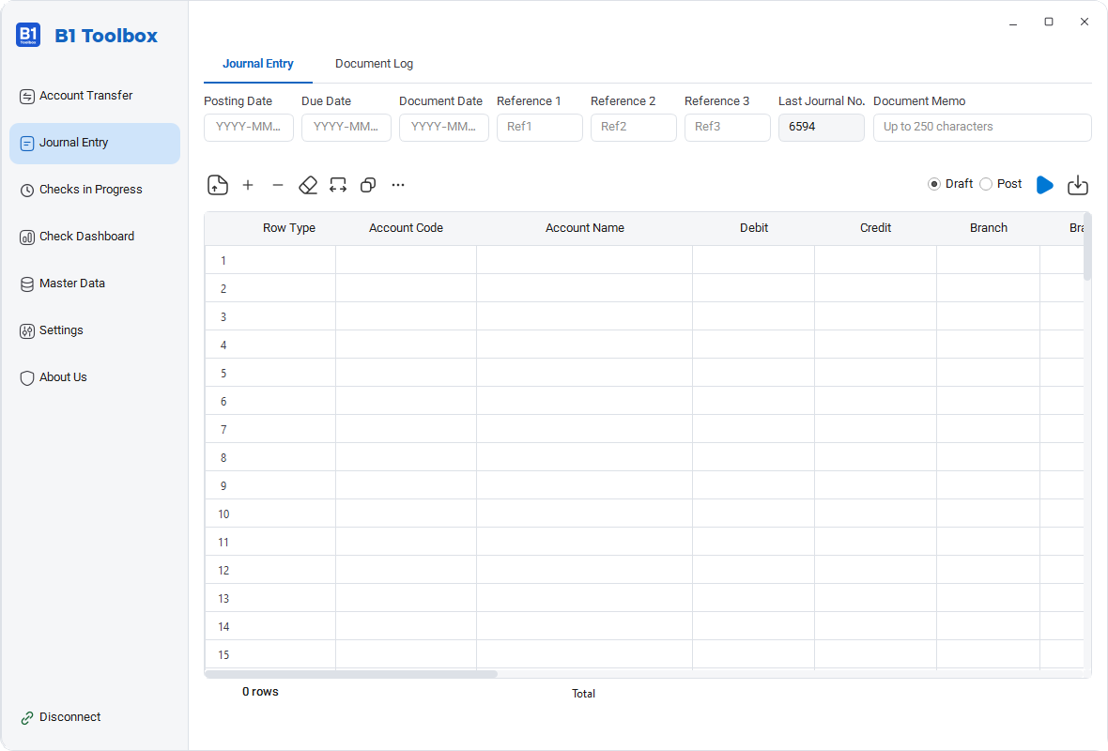Screen dimensions: 1108x751
Task: Click the Disconnect link icon
Action: (27, 718)
